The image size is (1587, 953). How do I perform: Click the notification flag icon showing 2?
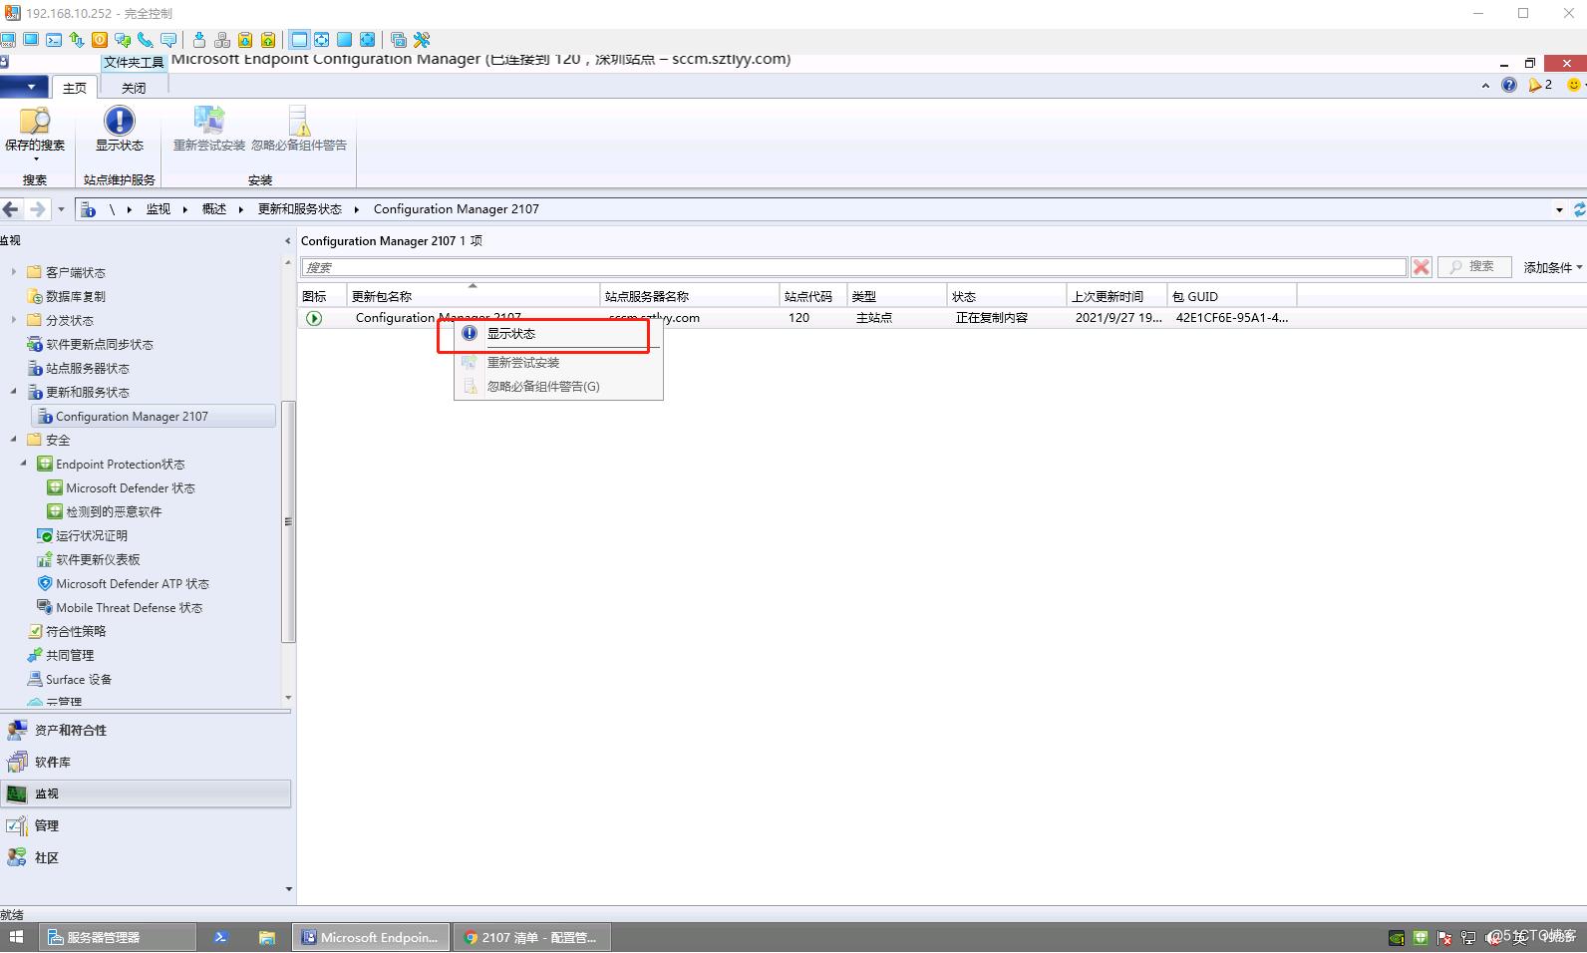pyautogui.click(x=1540, y=85)
